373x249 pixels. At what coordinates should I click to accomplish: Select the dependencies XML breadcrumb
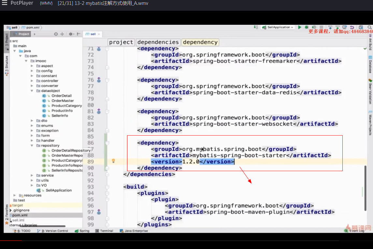click(x=158, y=42)
